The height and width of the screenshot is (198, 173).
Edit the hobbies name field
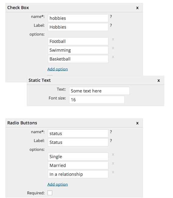pyautogui.click(x=78, y=18)
